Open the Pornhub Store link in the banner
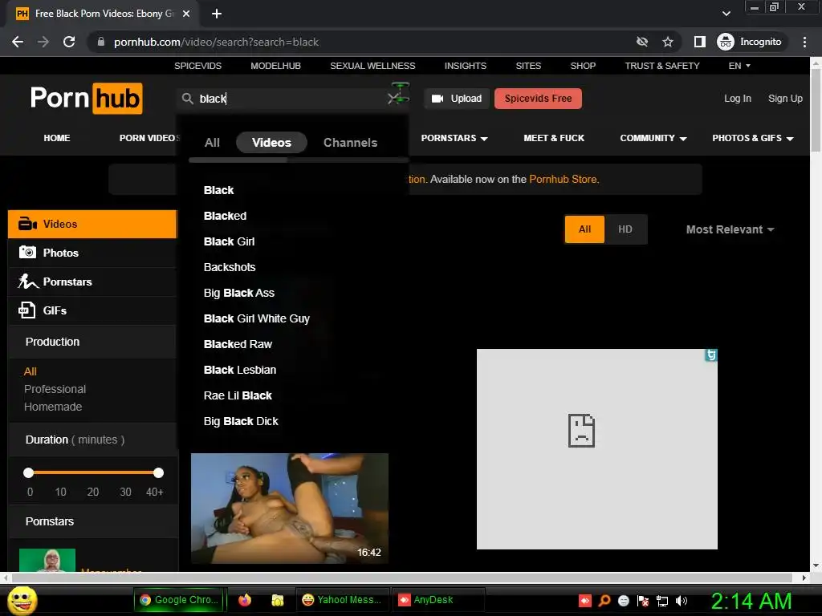 pos(563,179)
